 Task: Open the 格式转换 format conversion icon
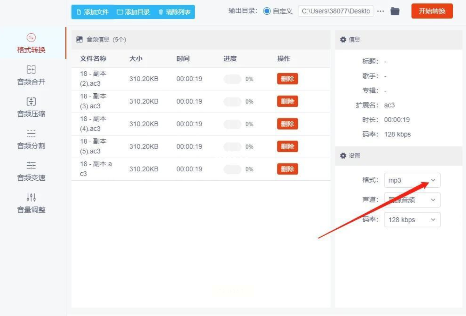point(31,38)
